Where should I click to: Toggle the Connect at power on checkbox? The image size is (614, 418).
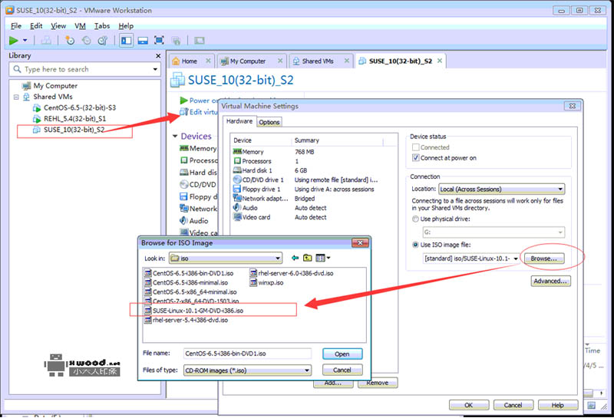pyautogui.click(x=416, y=158)
